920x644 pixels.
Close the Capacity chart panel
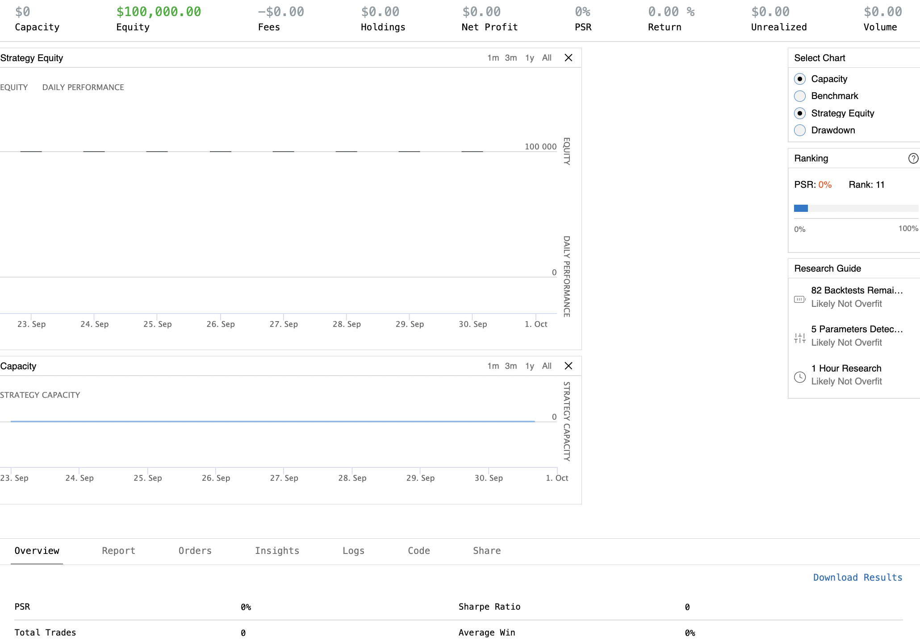pyautogui.click(x=568, y=366)
